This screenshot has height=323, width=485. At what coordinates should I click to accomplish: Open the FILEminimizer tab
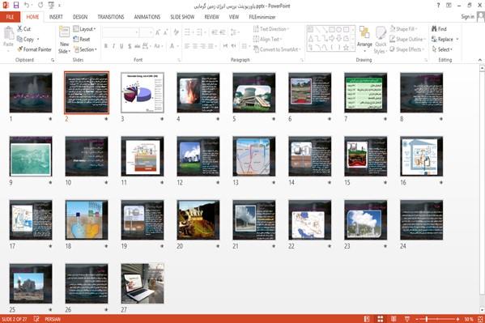(262, 17)
